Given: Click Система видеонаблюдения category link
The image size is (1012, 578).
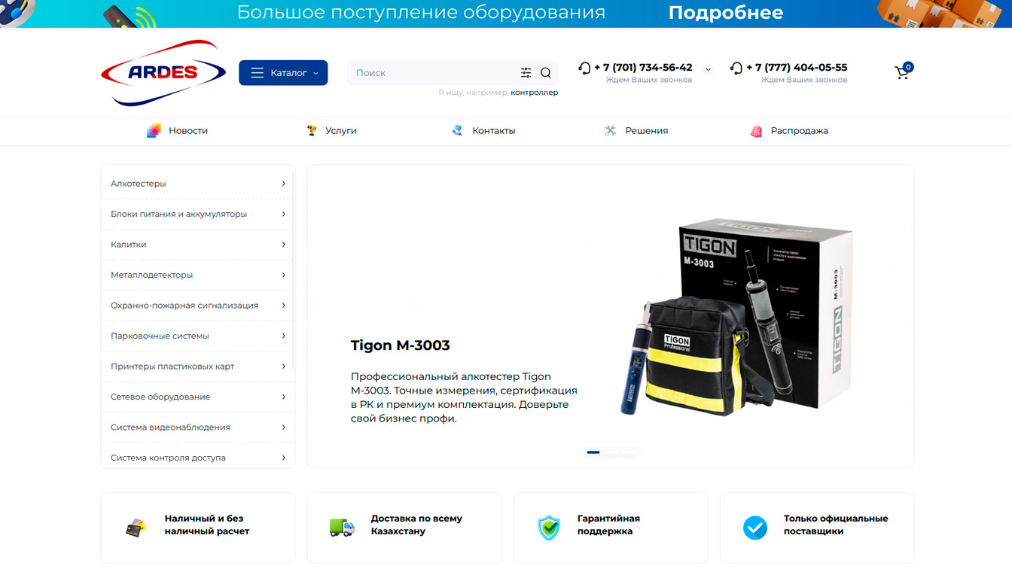Looking at the screenshot, I should (170, 427).
